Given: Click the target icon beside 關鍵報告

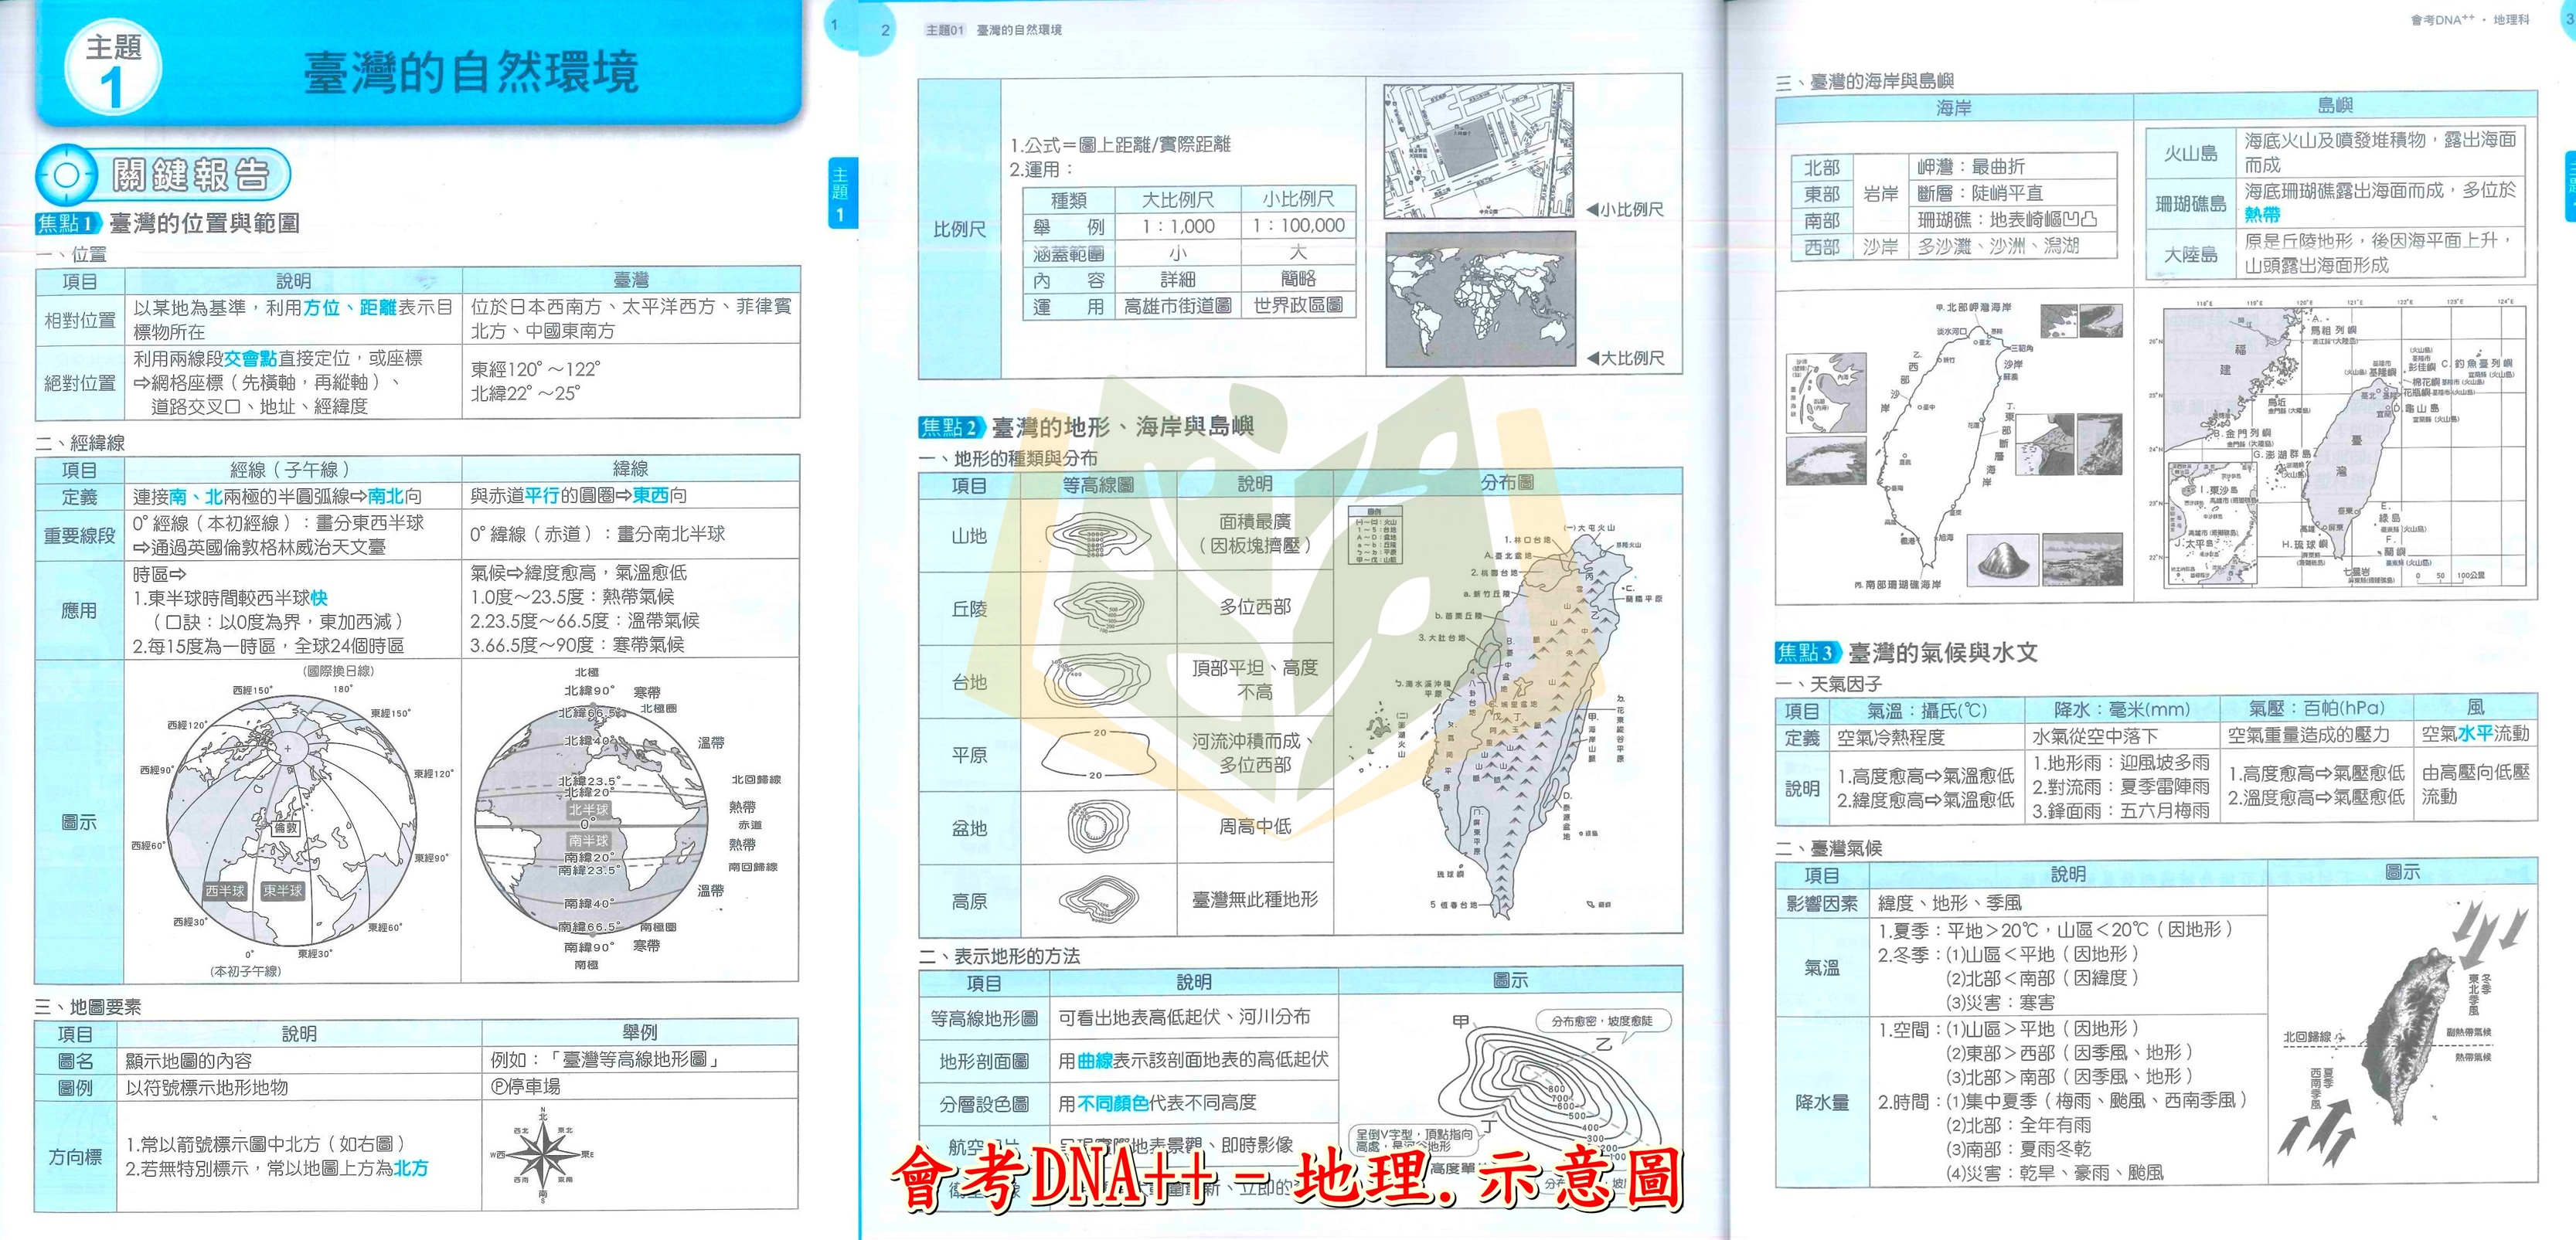Looking at the screenshot, I should click(67, 176).
